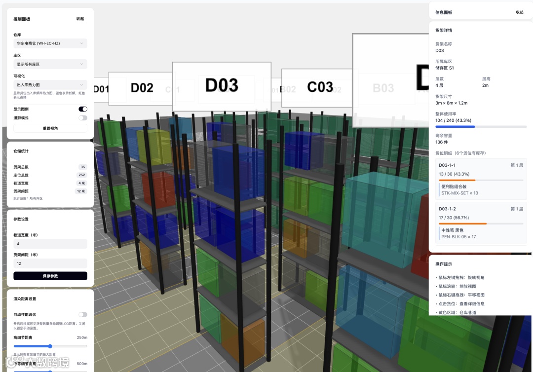This screenshot has height=372, width=533.
Task: Click the 便利贴组合装 item name
Action: click(454, 186)
